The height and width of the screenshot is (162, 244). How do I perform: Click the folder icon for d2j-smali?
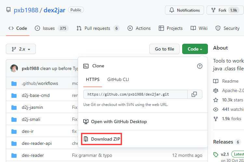(x=14, y=119)
